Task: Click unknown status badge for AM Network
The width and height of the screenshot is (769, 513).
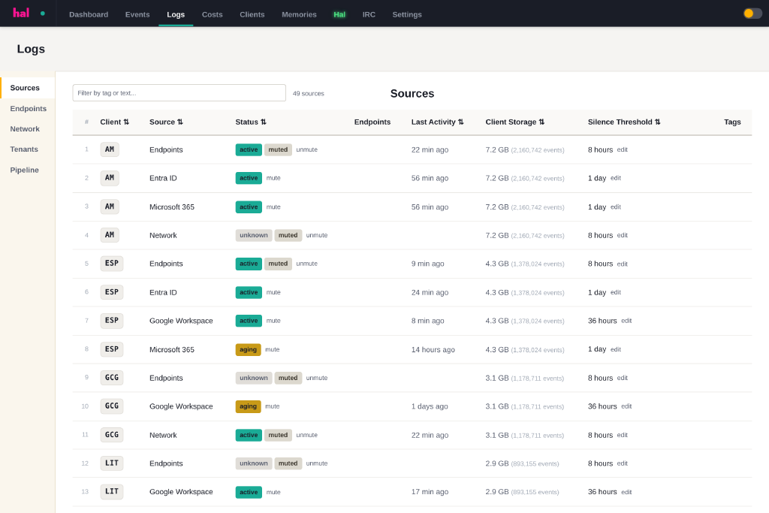Action: tap(254, 235)
